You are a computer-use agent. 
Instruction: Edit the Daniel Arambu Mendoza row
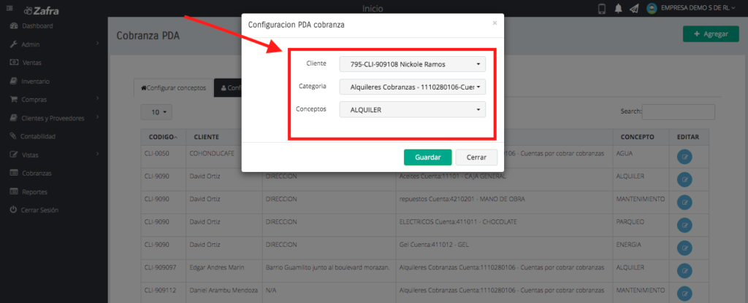[684, 294]
